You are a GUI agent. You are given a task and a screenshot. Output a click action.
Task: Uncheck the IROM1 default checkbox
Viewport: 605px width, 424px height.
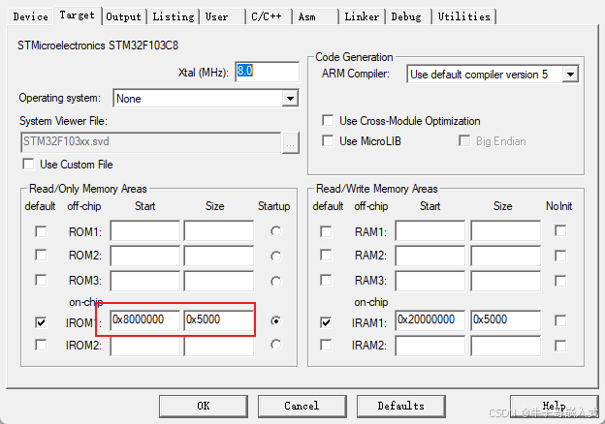(41, 322)
